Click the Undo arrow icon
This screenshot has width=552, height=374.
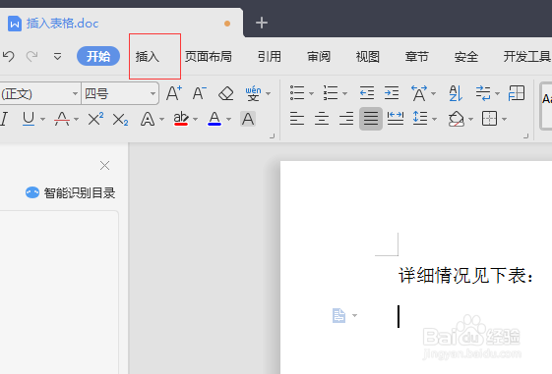pos(9,56)
